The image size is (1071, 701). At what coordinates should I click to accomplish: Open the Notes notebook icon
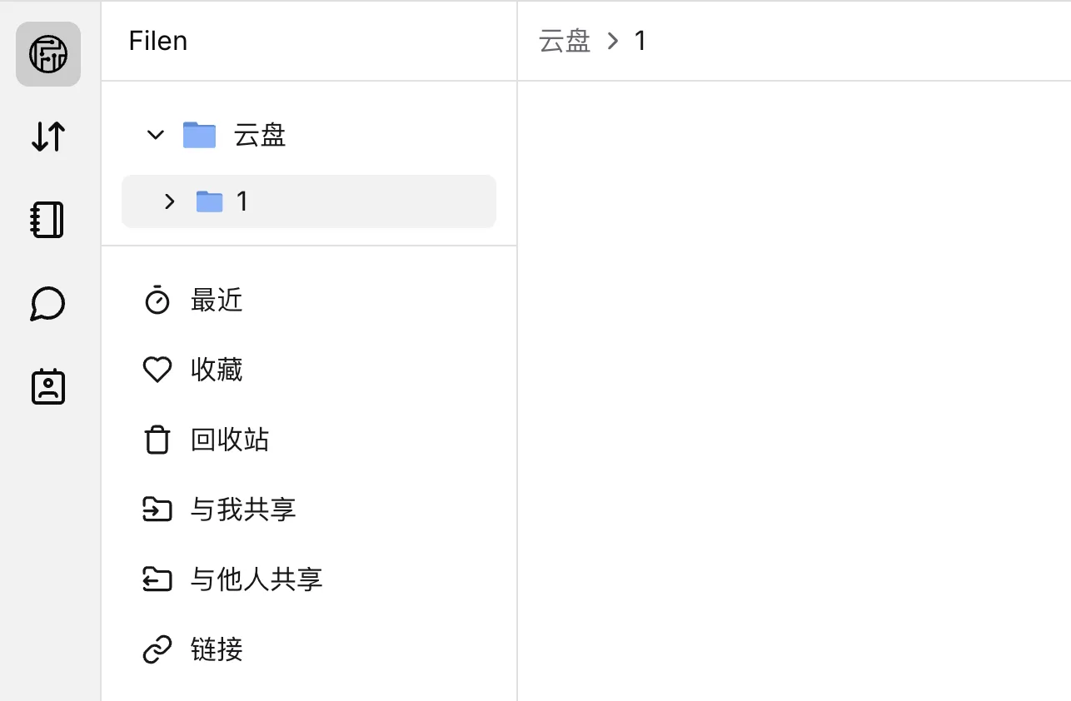coord(48,220)
